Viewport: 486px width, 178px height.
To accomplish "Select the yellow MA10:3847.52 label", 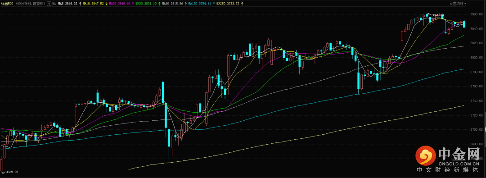I will pyautogui.click(x=93, y=4).
